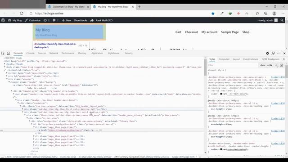Viewport: 288px width, 162px height.
Task: Open browser Collections
Action: click(265, 13)
